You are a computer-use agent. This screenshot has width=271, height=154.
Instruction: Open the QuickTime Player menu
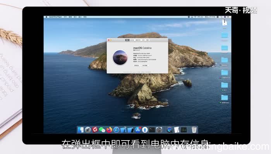coord(55,17)
